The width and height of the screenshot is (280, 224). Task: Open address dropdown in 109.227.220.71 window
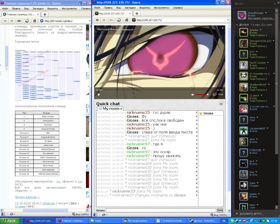(x=228, y=20)
